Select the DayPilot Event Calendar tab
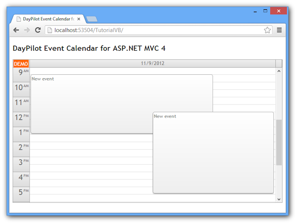 (x=48, y=19)
